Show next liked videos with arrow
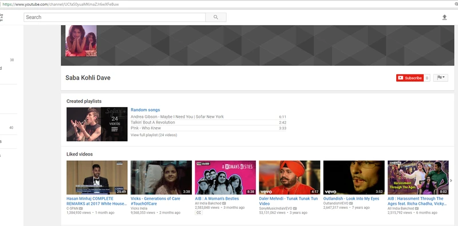 click(x=451, y=181)
